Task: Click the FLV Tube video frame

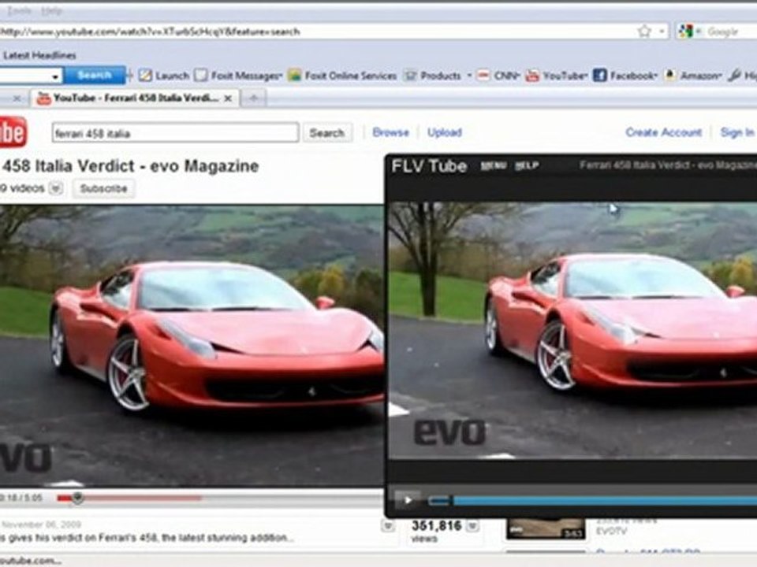Action: pyautogui.click(x=573, y=330)
